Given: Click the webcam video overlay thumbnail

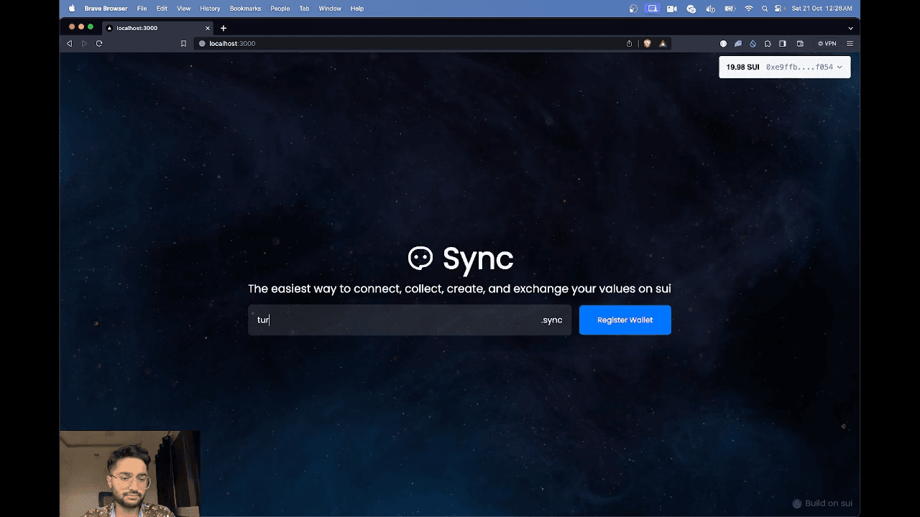Looking at the screenshot, I should pos(129,474).
